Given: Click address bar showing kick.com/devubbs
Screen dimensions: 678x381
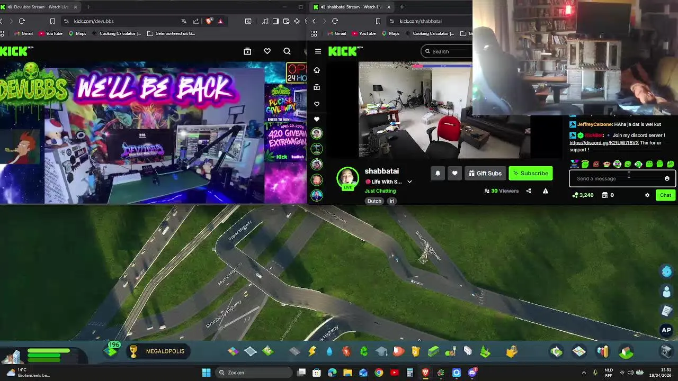Looking at the screenshot, I should click(x=94, y=21).
